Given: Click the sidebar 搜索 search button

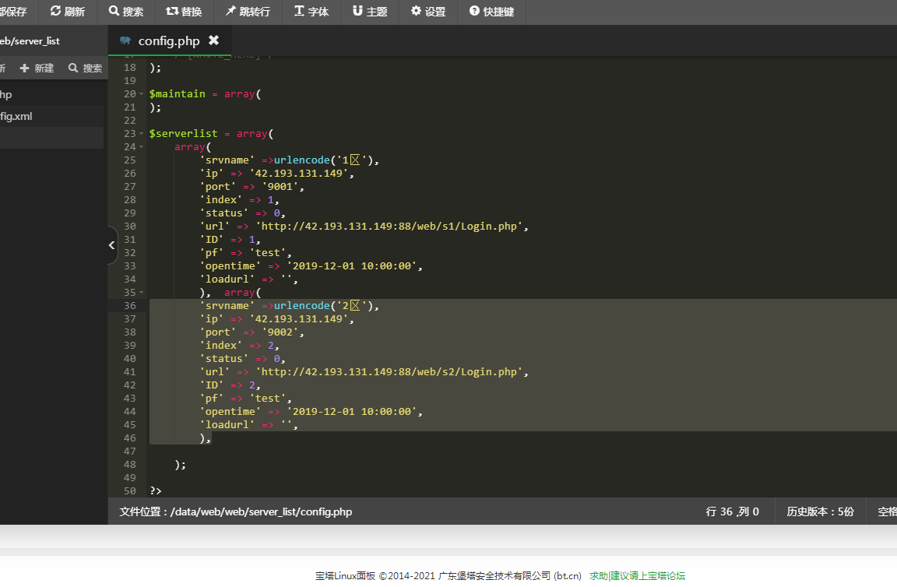Looking at the screenshot, I should (86, 69).
